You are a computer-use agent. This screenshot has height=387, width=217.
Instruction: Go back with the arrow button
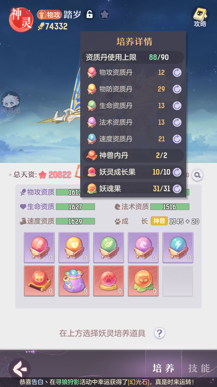coord(19,369)
